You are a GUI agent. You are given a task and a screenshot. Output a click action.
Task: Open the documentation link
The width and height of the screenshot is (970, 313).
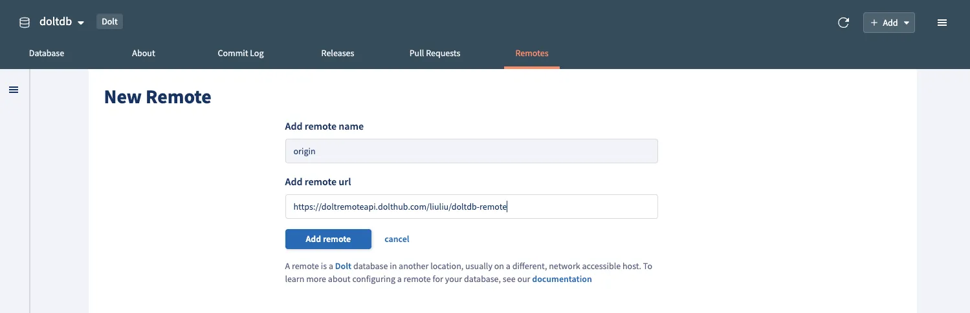[x=562, y=279]
